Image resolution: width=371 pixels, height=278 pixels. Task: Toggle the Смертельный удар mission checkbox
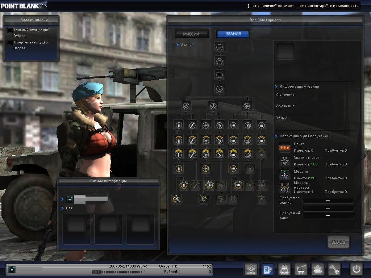[x=10, y=43]
